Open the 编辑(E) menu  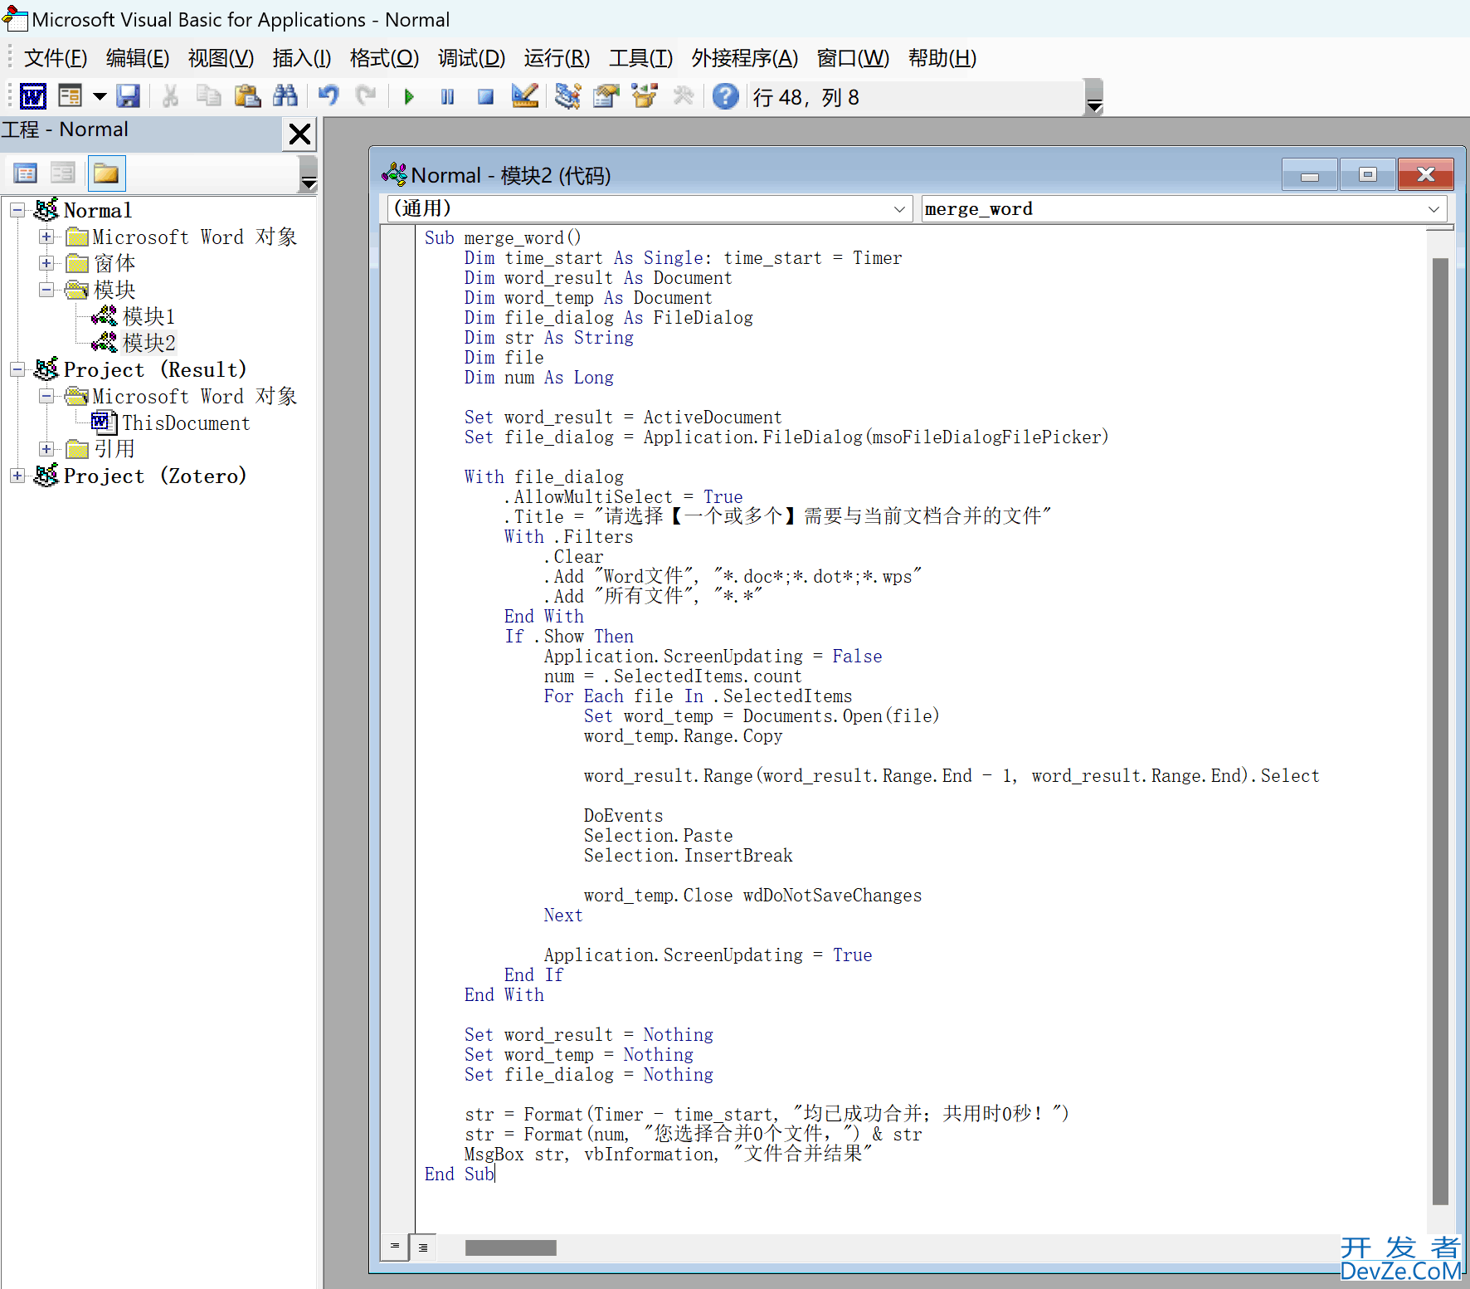[138, 58]
